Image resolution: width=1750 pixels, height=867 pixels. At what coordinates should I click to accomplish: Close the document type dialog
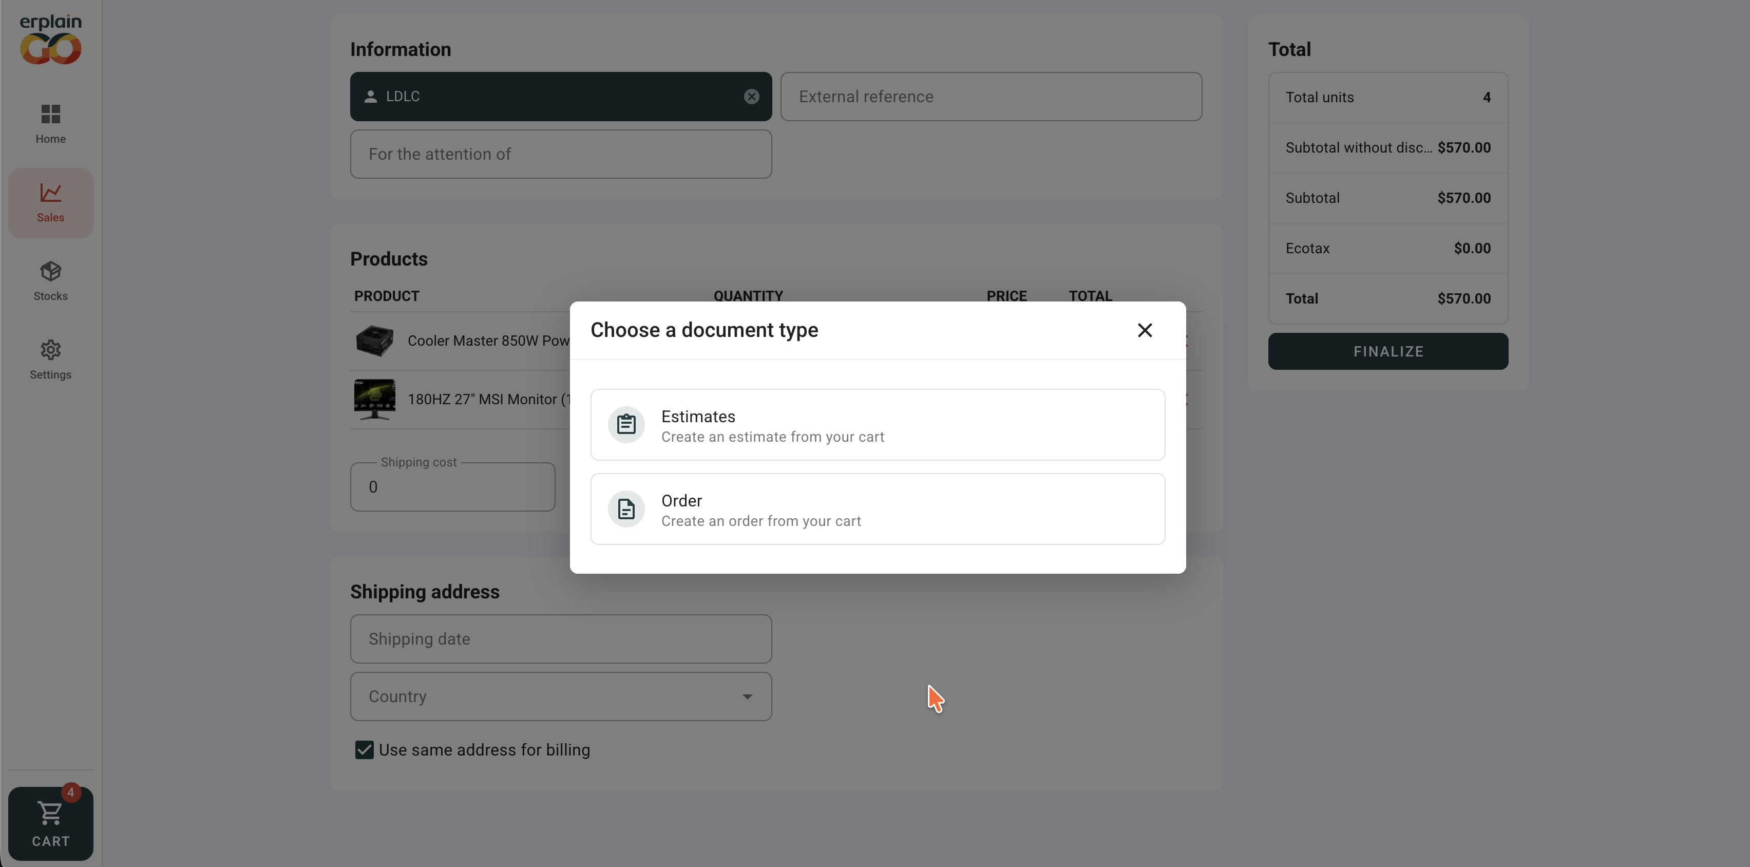click(x=1145, y=330)
